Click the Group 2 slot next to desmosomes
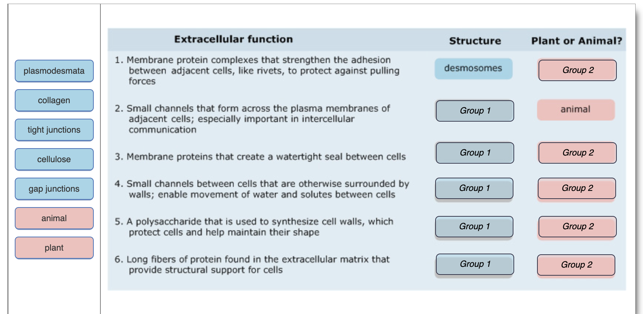This screenshot has width=643, height=314. tap(577, 70)
